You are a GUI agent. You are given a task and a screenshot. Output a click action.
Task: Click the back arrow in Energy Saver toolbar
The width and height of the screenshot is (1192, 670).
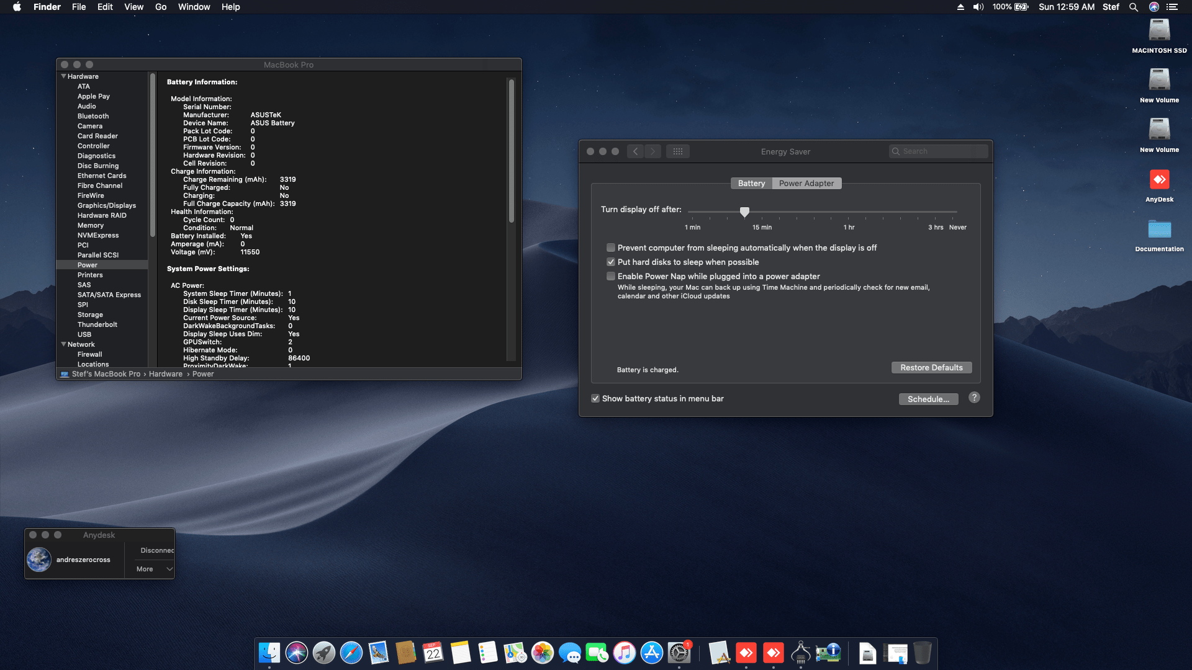635,151
